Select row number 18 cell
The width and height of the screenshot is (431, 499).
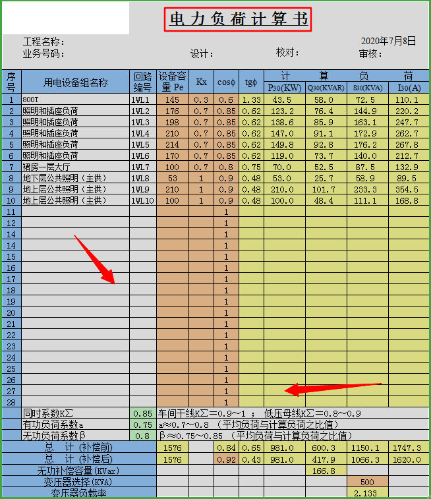(x=11, y=290)
